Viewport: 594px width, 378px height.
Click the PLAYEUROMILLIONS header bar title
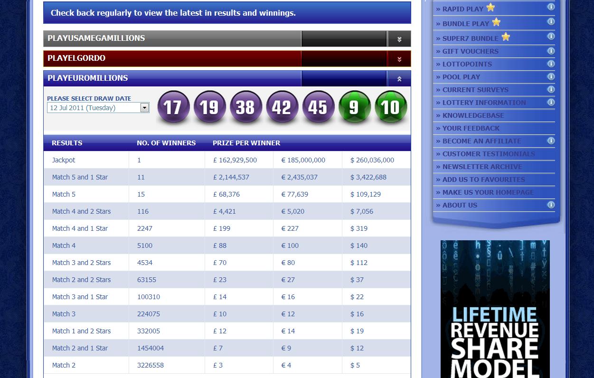(x=88, y=78)
